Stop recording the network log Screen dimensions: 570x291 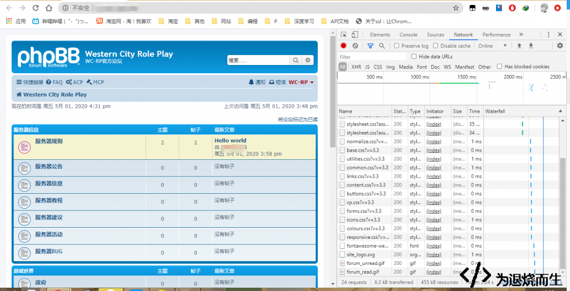tap(343, 46)
